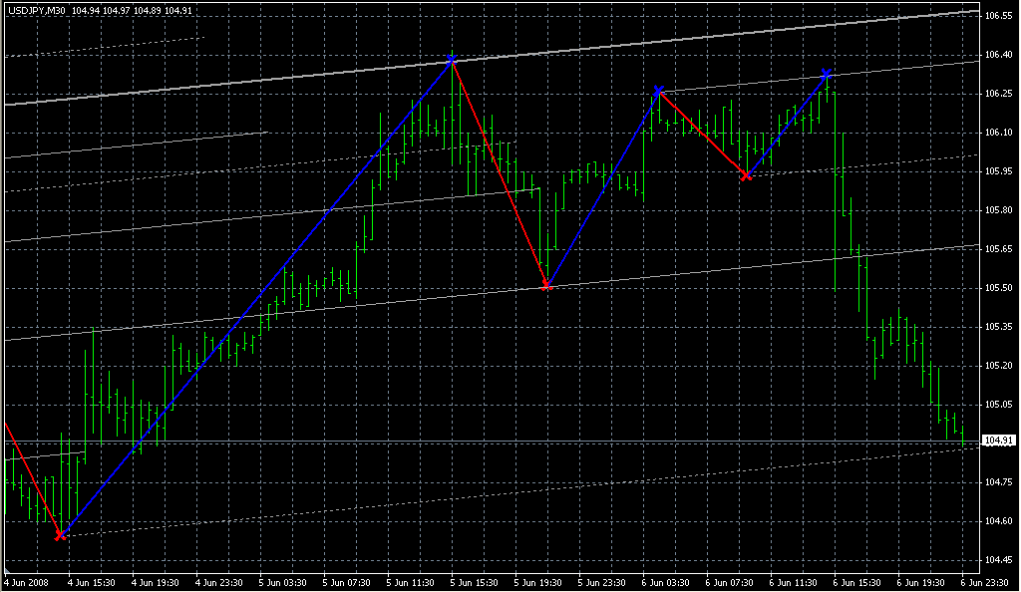The height and width of the screenshot is (592, 1021).
Task: Click the 5 Jun 03:30 time label
Action: coord(282,582)
